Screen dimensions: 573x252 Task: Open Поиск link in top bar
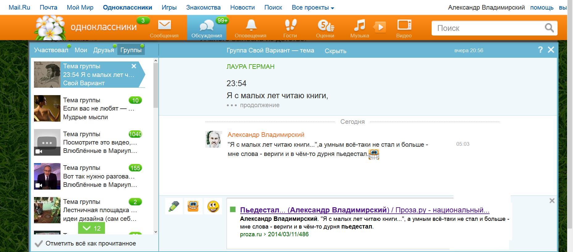[x=273, y=7]
